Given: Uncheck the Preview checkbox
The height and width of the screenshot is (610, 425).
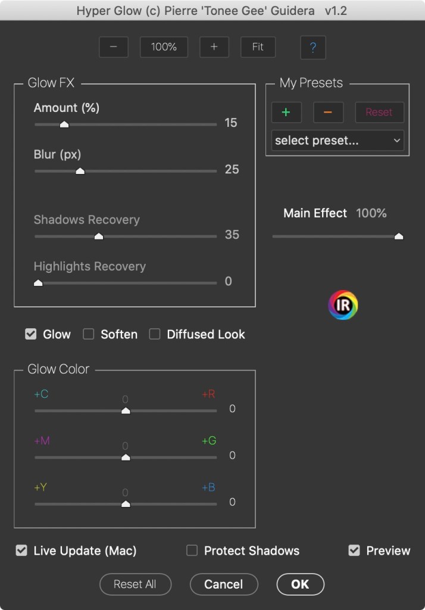Looking at the screenshot, I should [354, 550].
